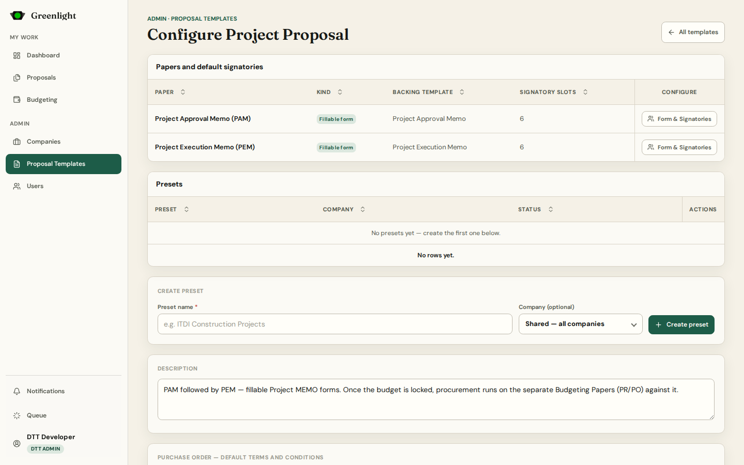Click the Actions column header
Screen dimensions: 744x465
[x=703, y=209]
